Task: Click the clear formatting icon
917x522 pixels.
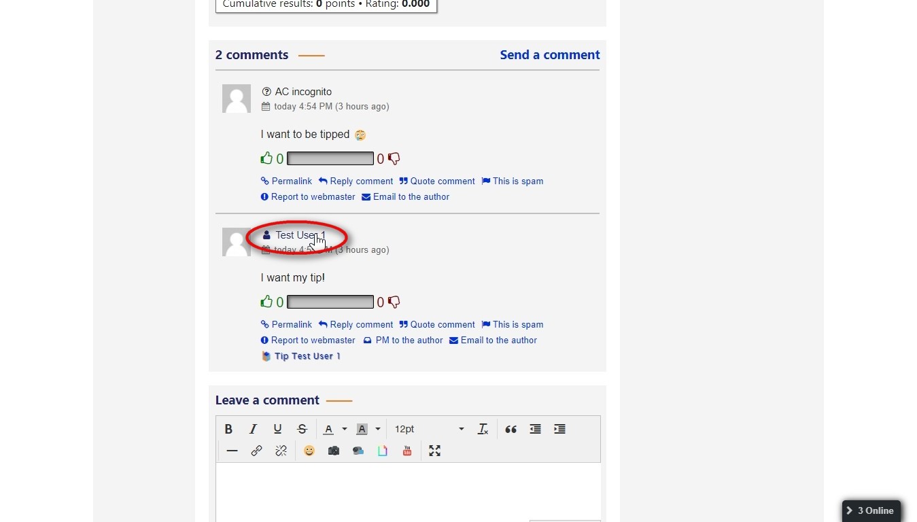Action: tap(483, 429)
